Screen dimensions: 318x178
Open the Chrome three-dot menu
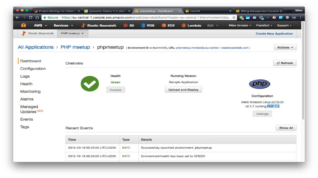[x=301, y=18]
